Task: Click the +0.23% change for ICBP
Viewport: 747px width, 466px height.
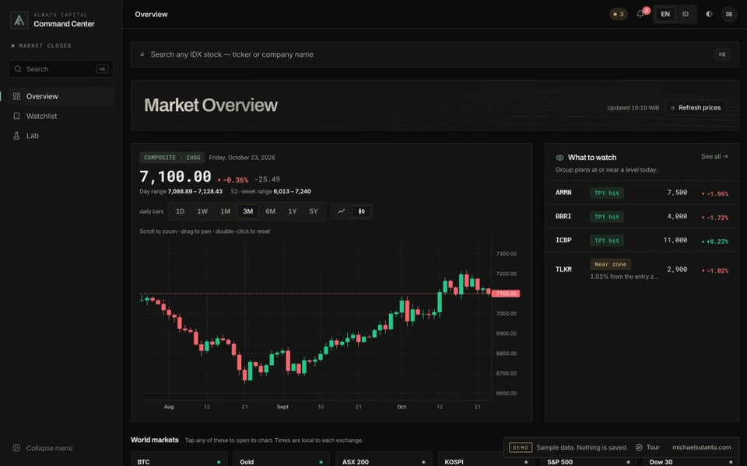Action: coord(714,242)
